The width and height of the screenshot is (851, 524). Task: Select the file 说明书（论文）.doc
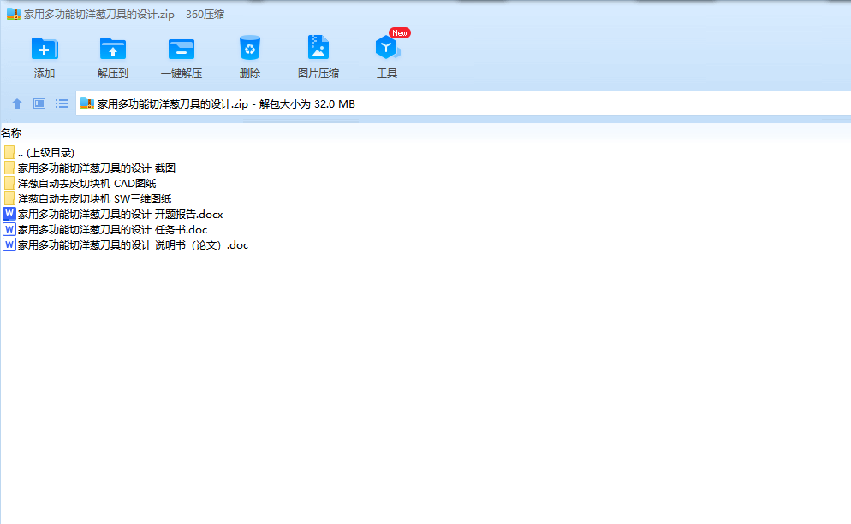click(x=126, y=245)
